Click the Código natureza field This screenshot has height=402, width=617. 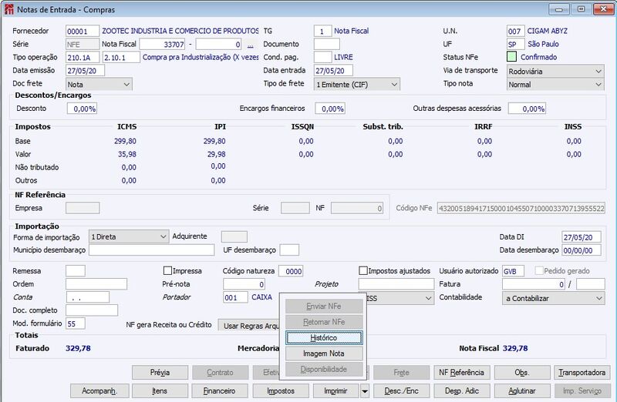point(291,271)
